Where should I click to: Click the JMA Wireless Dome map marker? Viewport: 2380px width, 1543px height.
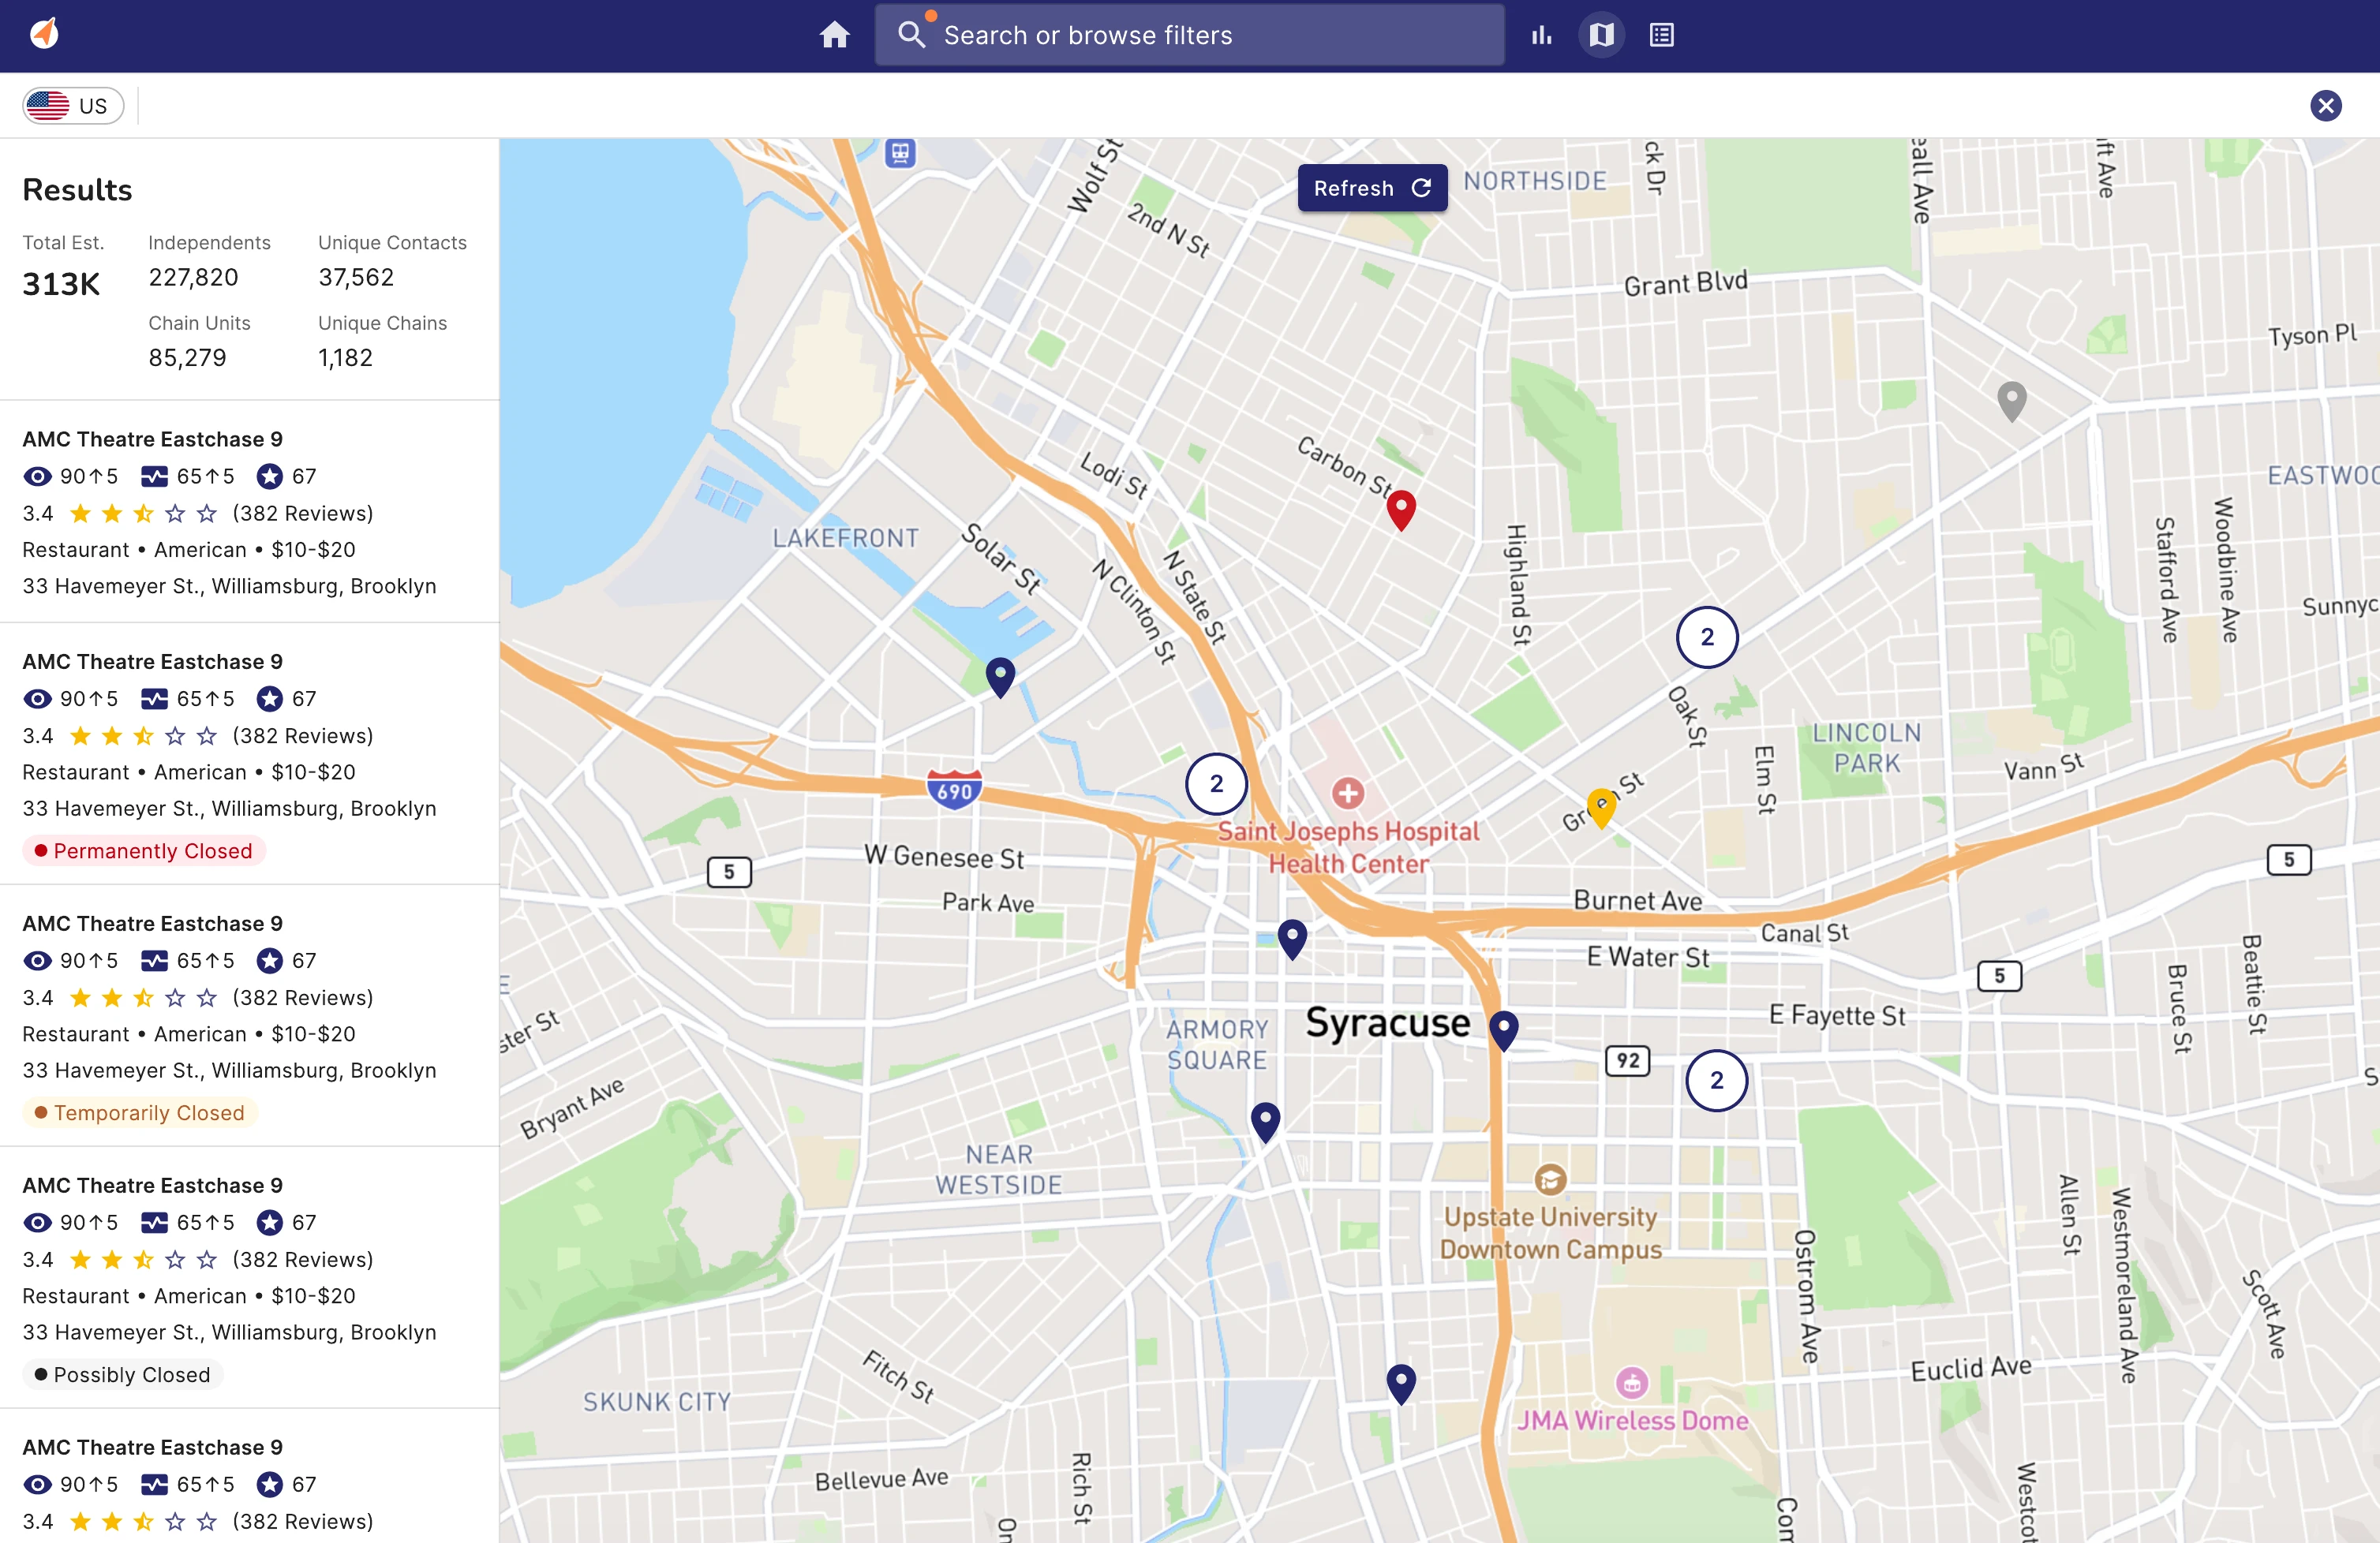click(1632, 1383)
